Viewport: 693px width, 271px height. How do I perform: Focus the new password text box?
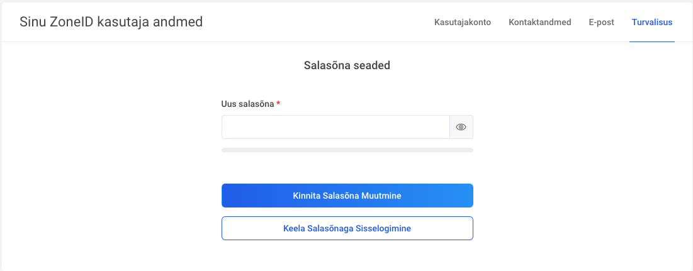[x=335, y=127]
